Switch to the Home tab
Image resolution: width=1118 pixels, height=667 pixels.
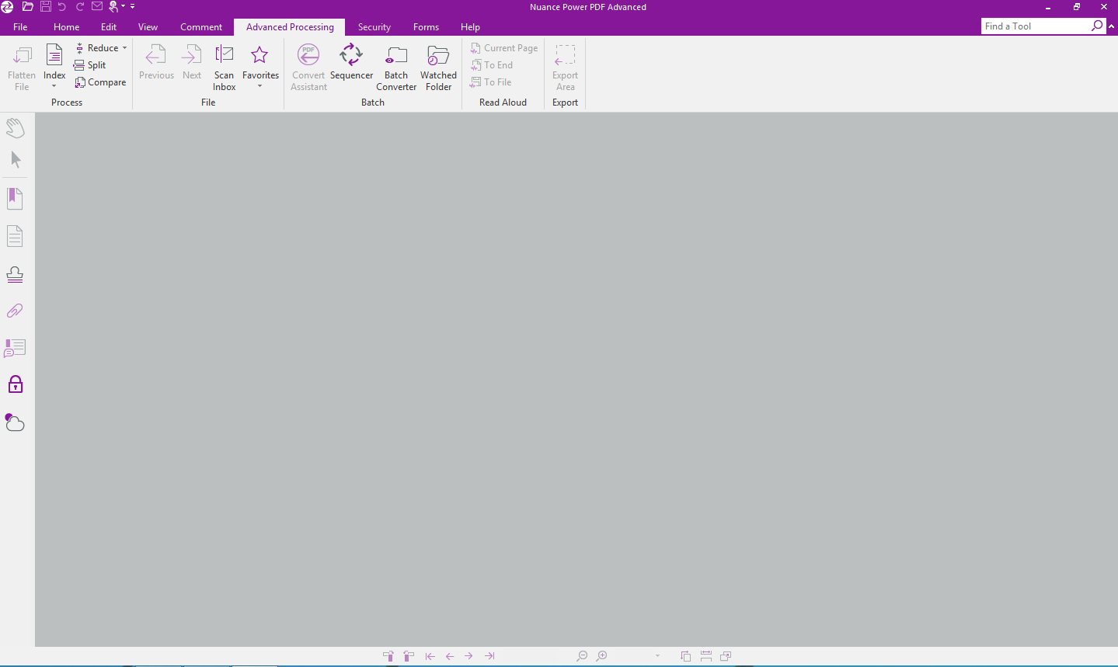[x=66, y=27]
